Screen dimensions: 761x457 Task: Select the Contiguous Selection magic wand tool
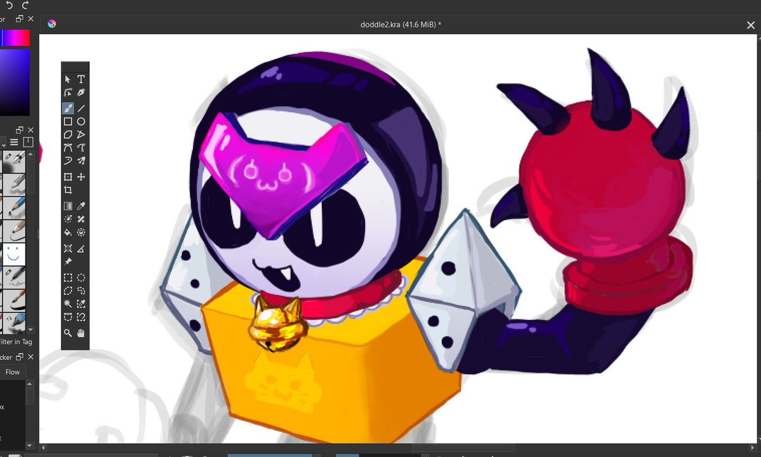[x=67, y=303]
